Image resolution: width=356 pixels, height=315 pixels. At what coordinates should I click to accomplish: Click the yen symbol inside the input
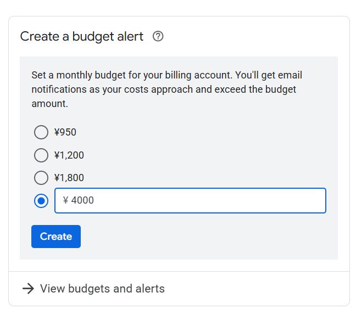coord(65,201)
